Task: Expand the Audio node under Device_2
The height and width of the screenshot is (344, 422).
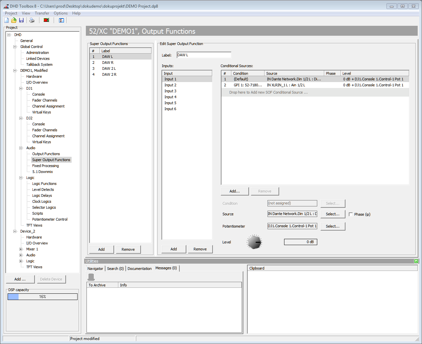Action: pos(21,255)
